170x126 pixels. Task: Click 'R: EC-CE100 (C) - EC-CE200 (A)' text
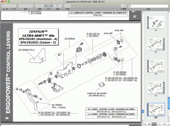121,78
